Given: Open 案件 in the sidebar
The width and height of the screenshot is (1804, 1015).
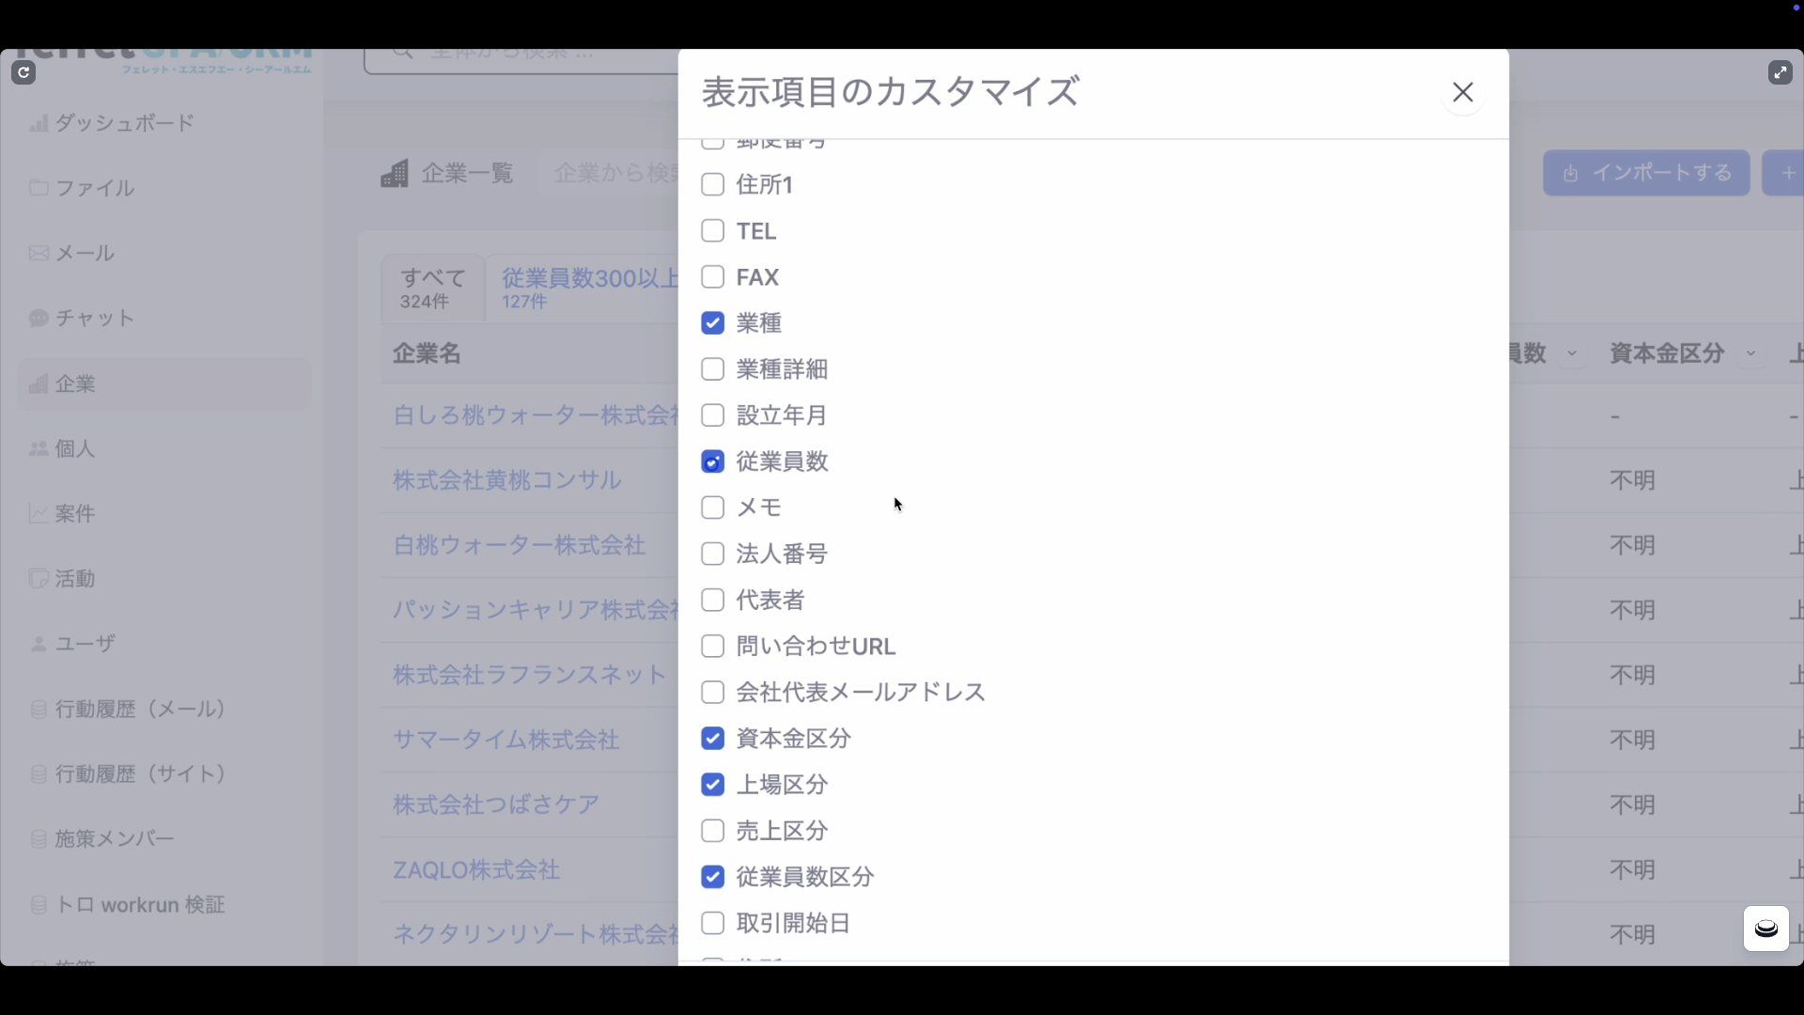Looking at the screenshot, I should coord(163,513).
